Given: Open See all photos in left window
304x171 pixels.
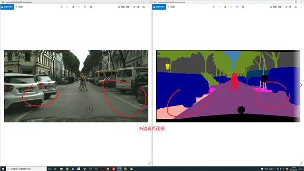Looking at the screenshot, I should pos(7,7).
